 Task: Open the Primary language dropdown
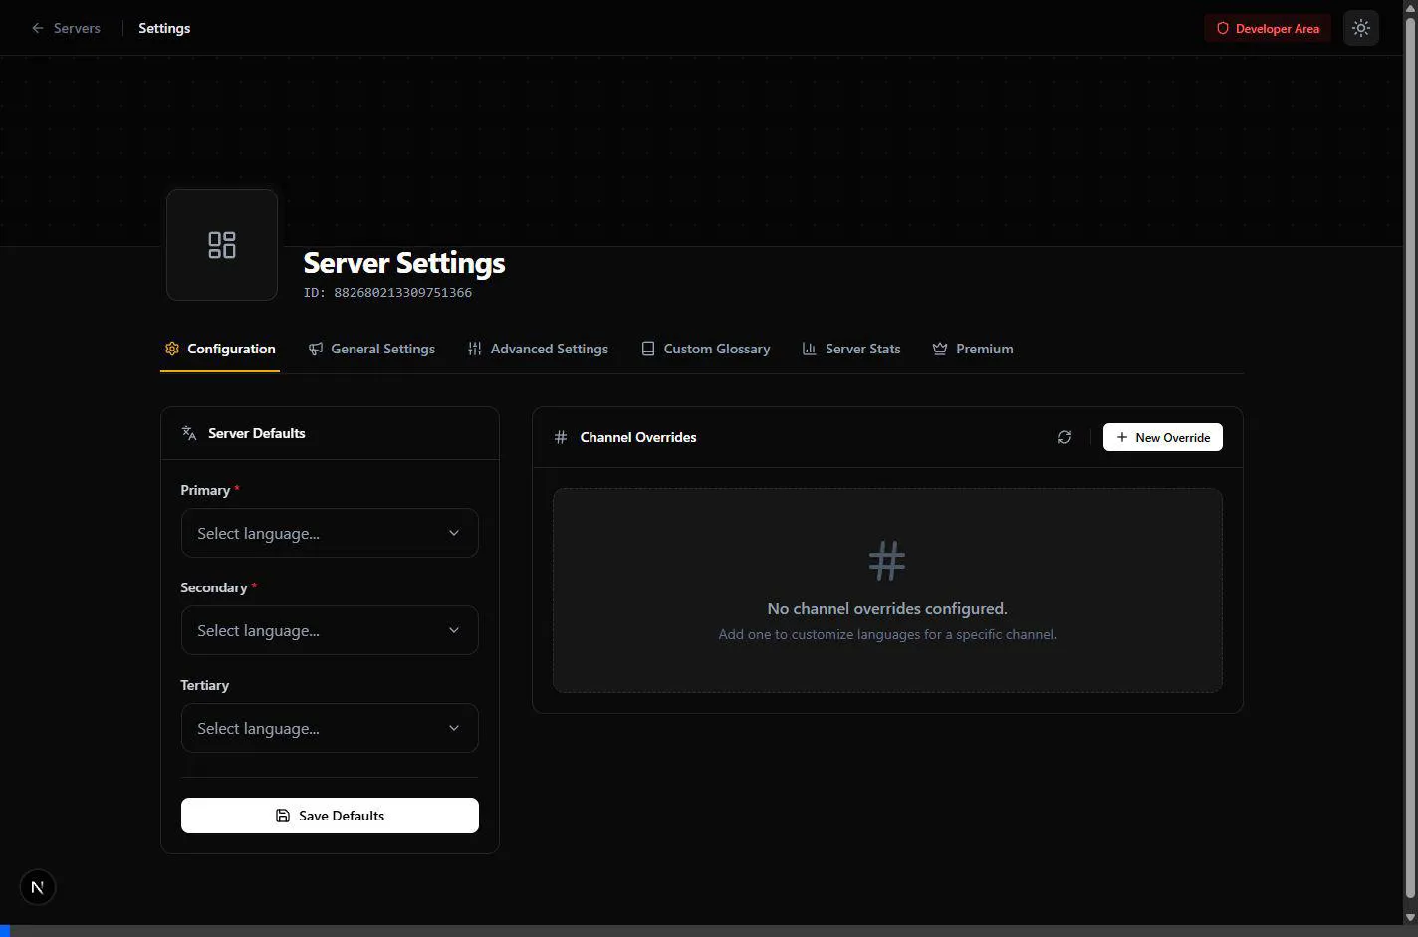330,534
